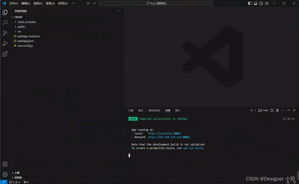Maximize the VS Code window
This screenshot has width=299, height=184.
(x=284, y=3)
